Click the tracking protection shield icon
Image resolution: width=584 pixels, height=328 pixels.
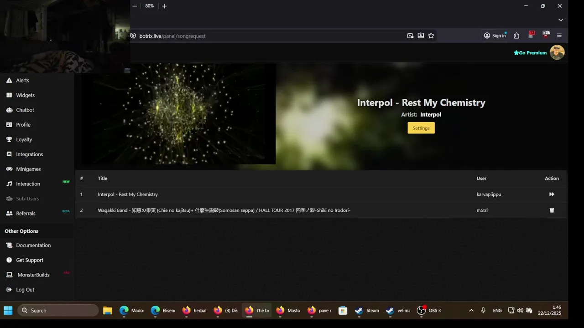click(133, 36)
